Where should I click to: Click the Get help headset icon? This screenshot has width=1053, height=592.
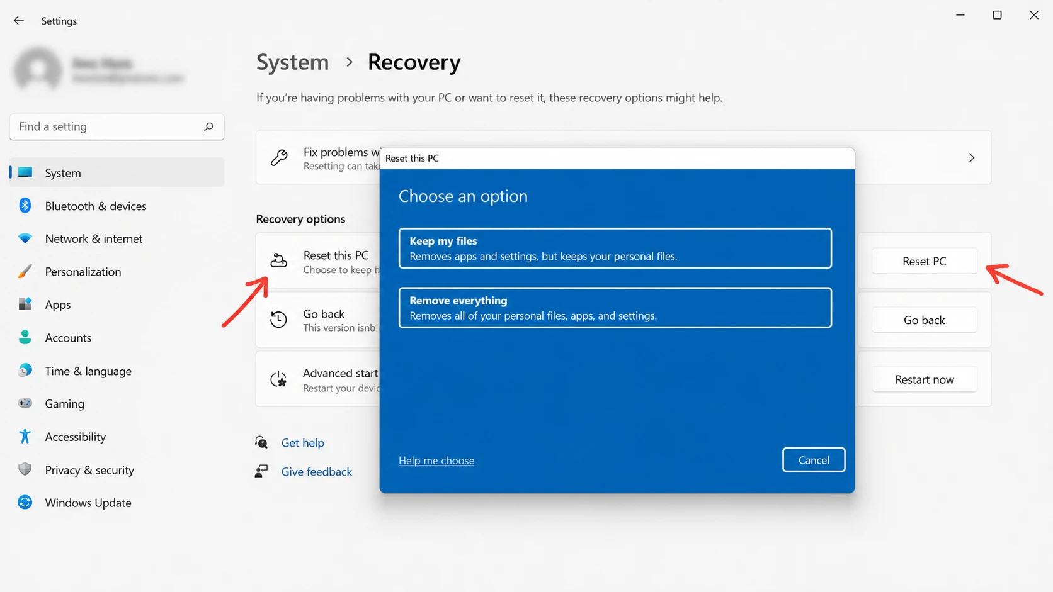pos(261,442)
